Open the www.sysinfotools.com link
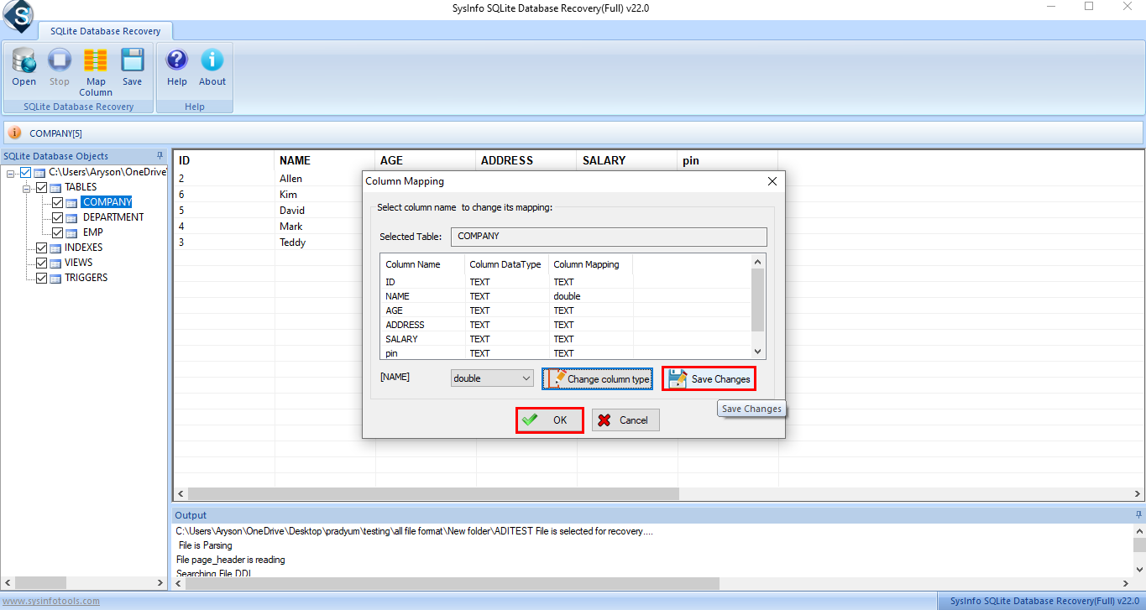Viewport: 1146px width, 610px height. [x=50, y=601]
